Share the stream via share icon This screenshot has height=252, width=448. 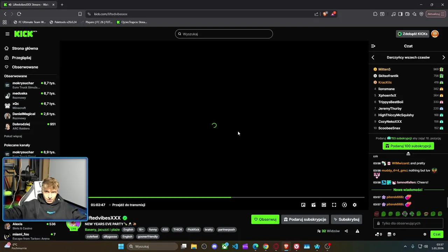(346, 231)
